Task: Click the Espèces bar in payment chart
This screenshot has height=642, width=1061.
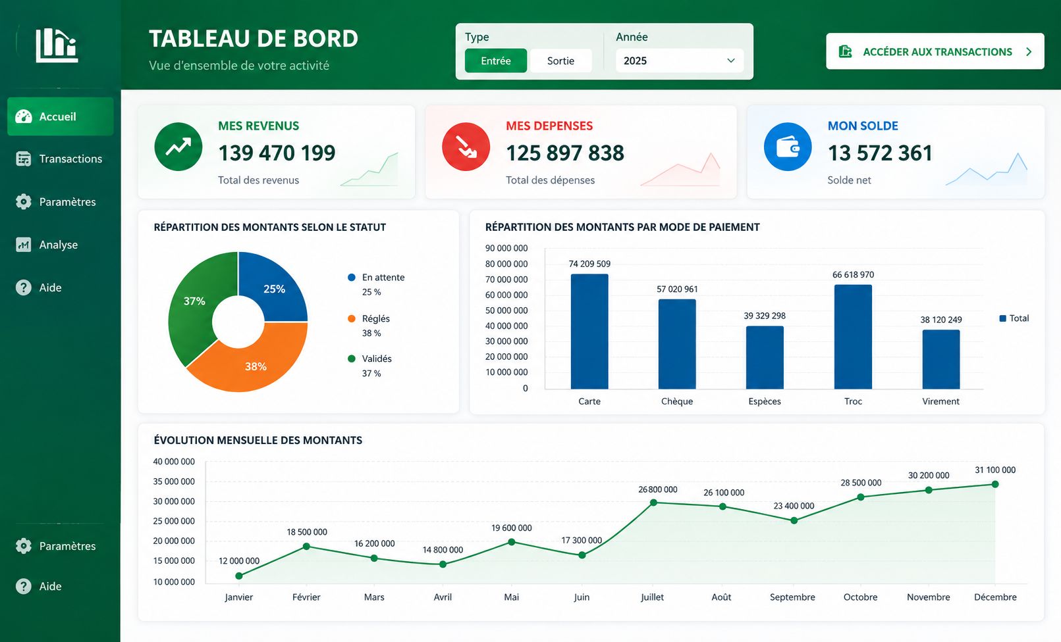Action: 765,358
